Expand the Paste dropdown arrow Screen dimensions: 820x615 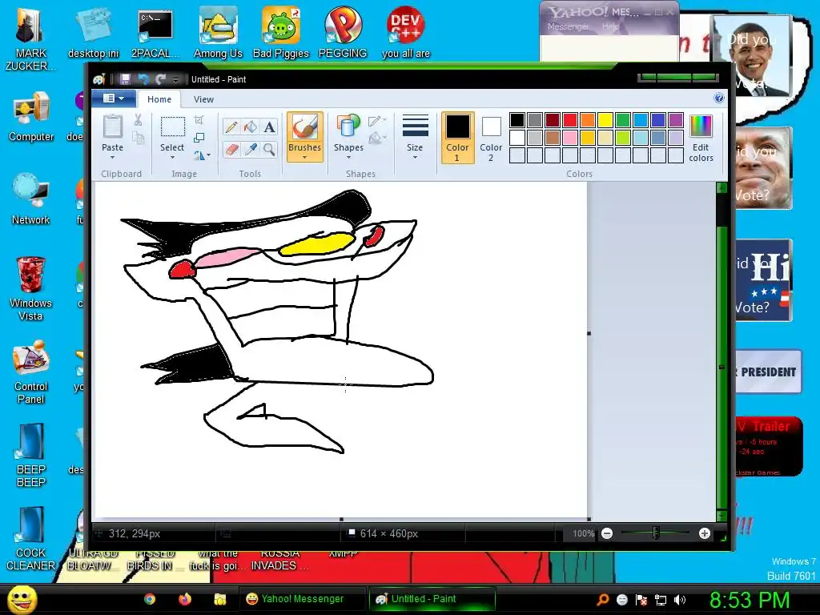pos(112,158)
